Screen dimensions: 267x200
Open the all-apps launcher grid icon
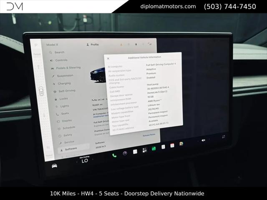[144, 150]
